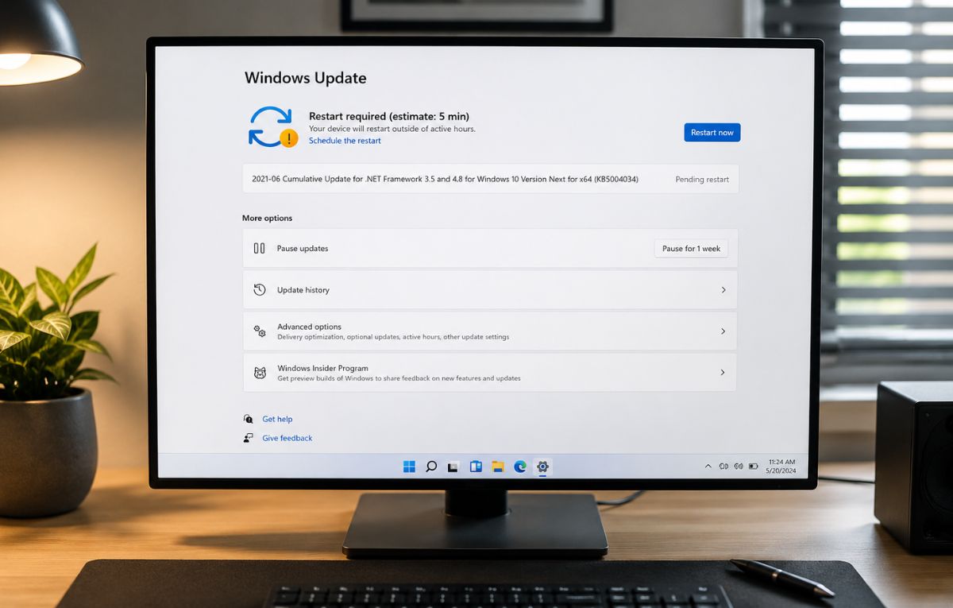Show hidden tray icons chevron
This screenshot has width=953, height=608.
[x=708, y=467]
